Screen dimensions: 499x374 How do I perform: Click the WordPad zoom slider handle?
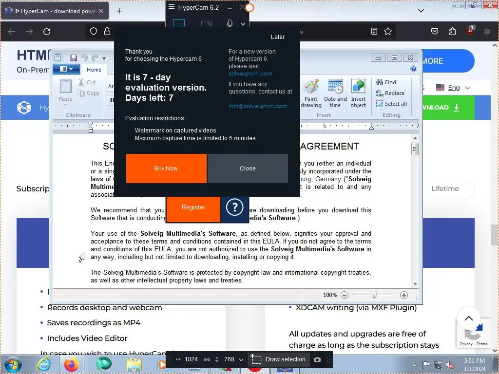coord(374,295)
